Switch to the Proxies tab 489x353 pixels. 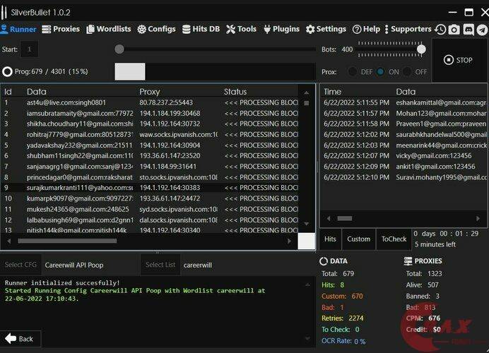tap(61, 30)
